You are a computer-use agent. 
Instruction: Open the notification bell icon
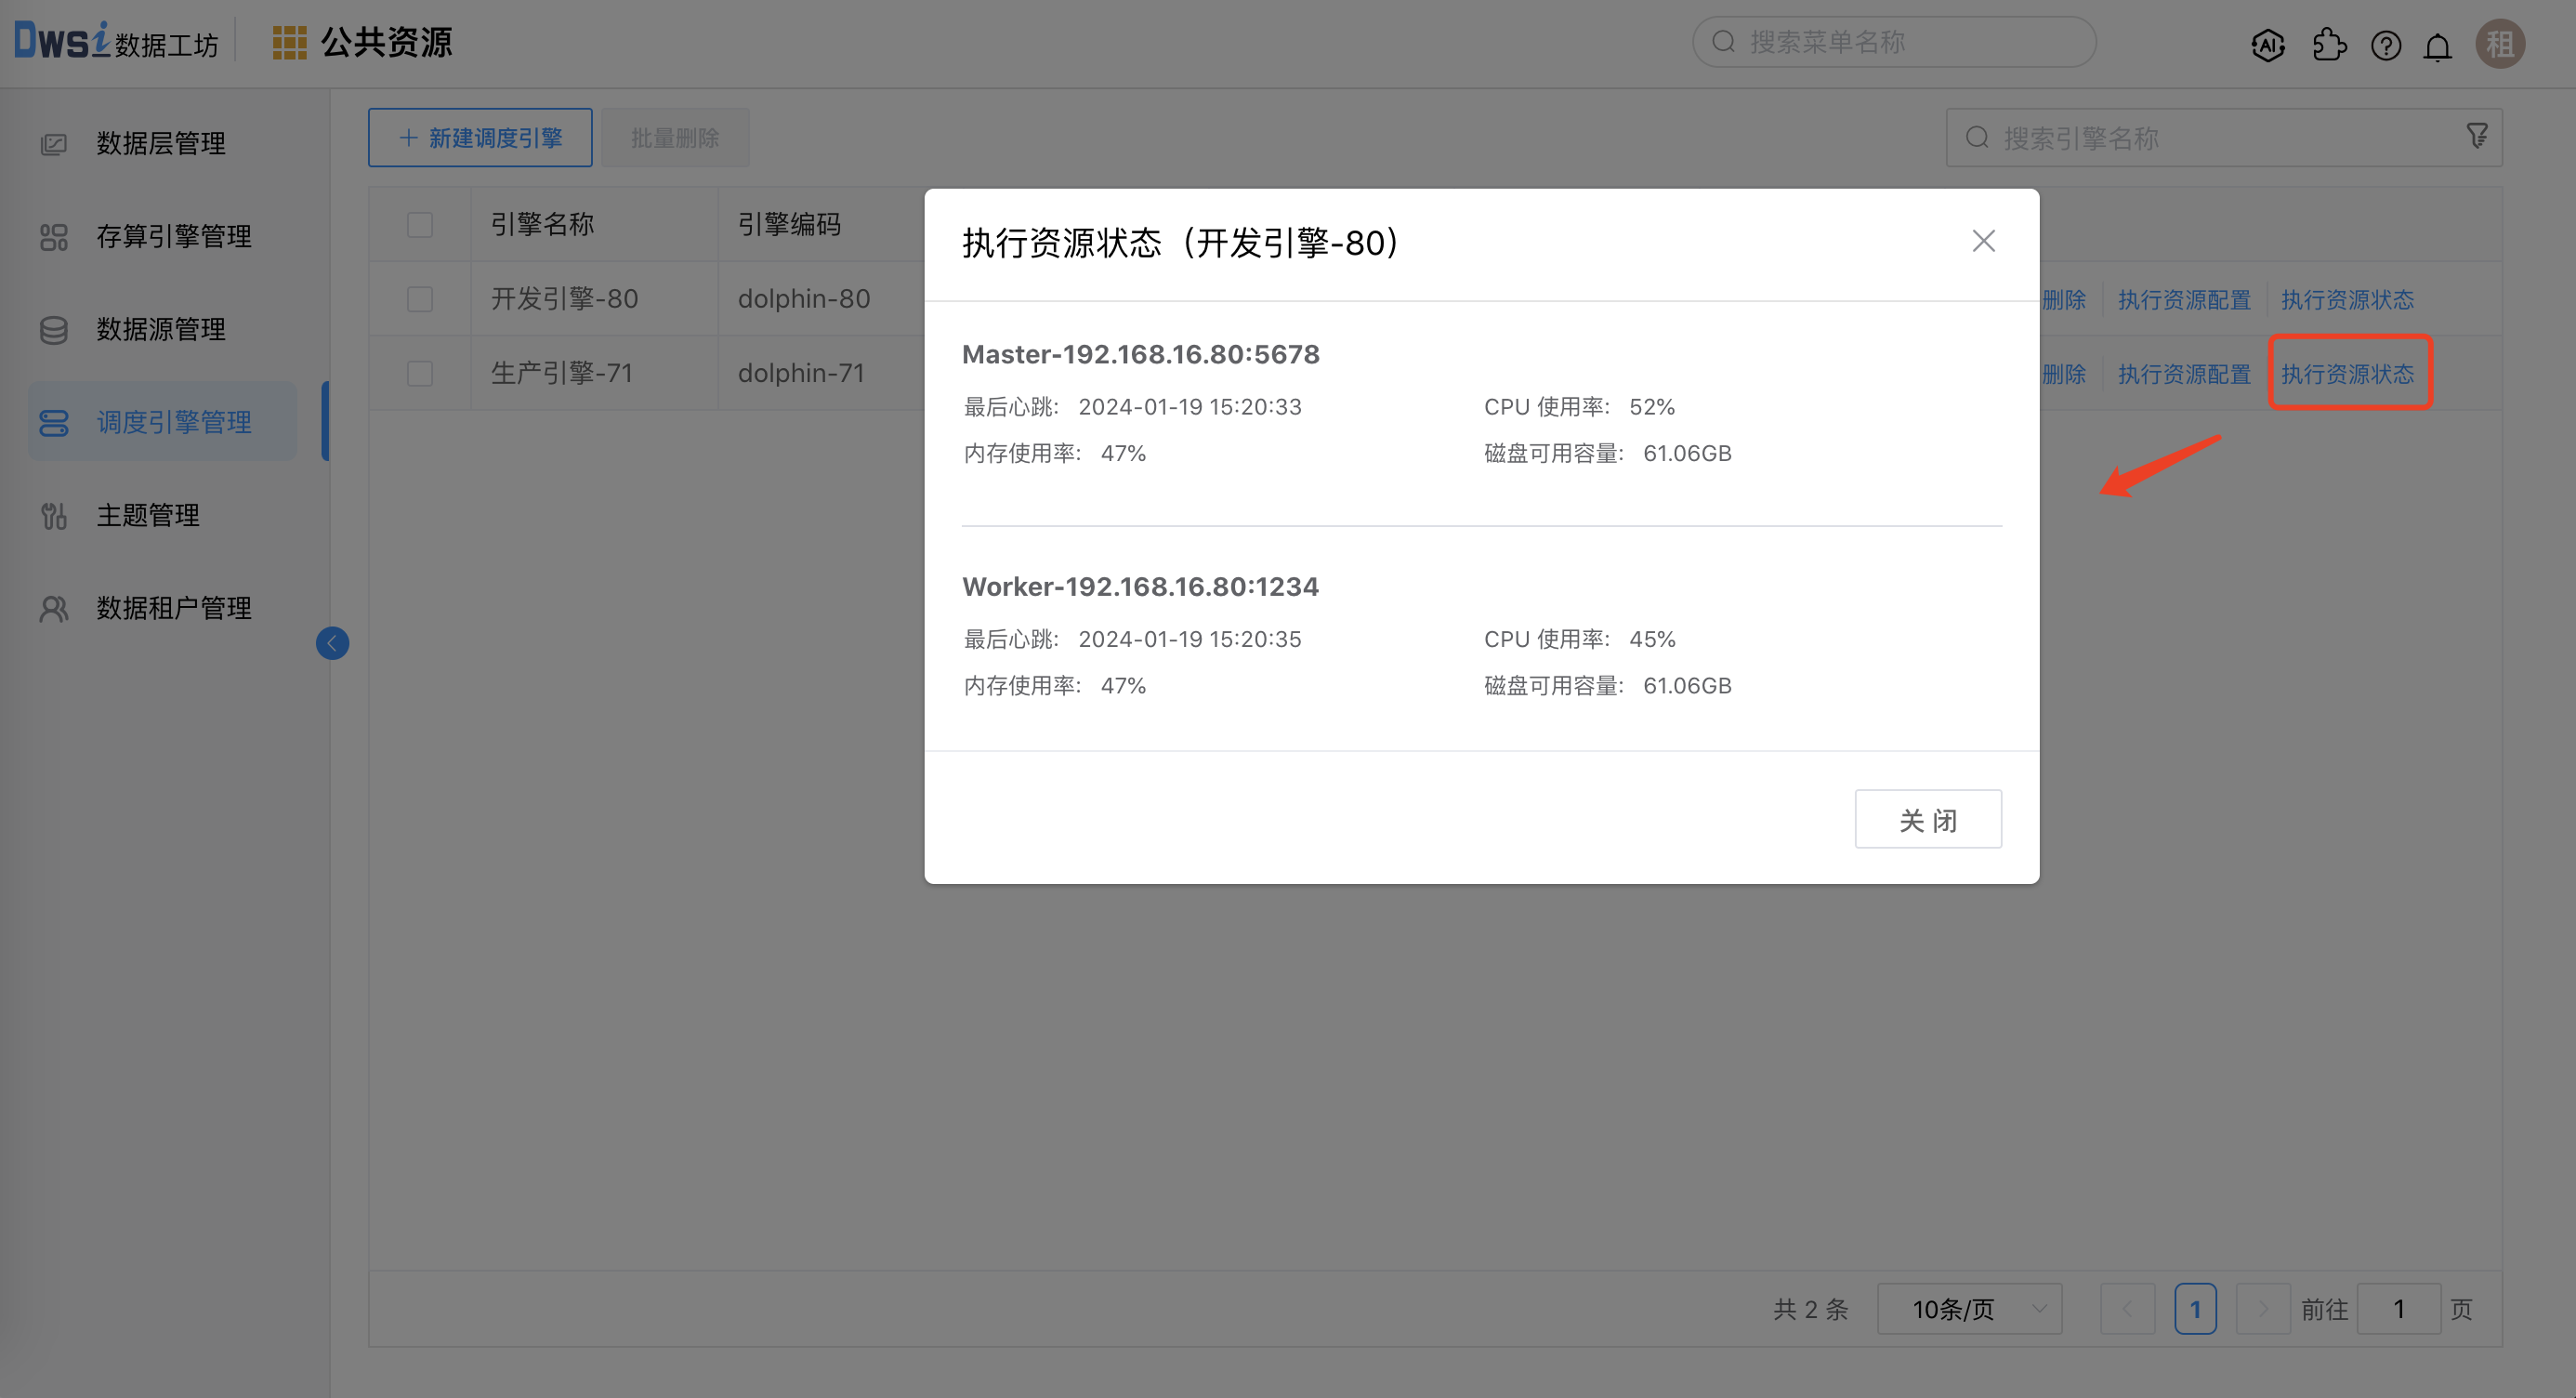2438,45
